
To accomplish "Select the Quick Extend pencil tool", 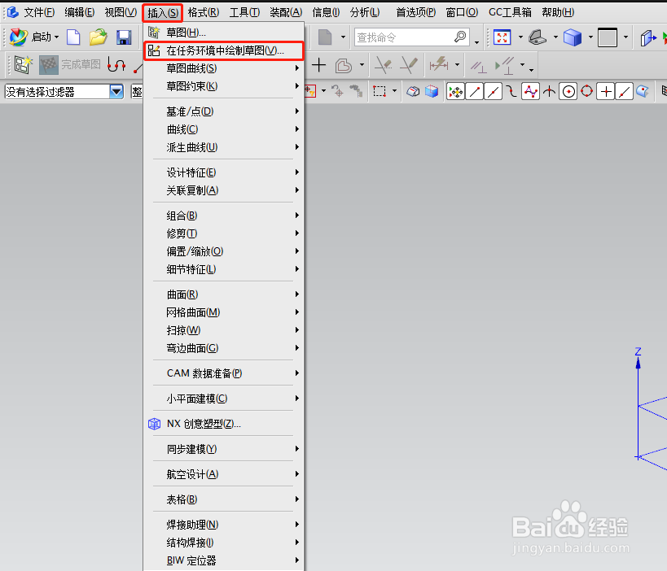I will (x=409, y=65).
